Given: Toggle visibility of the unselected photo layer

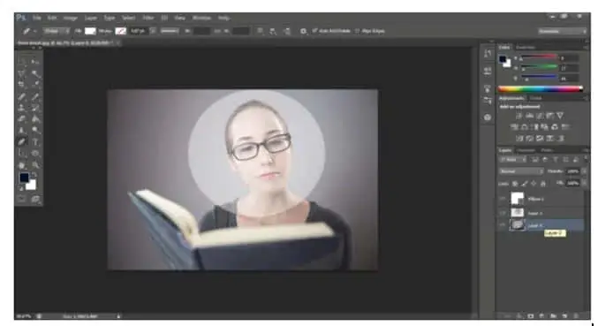Looking at the screenshot, I should coord(503,213).
